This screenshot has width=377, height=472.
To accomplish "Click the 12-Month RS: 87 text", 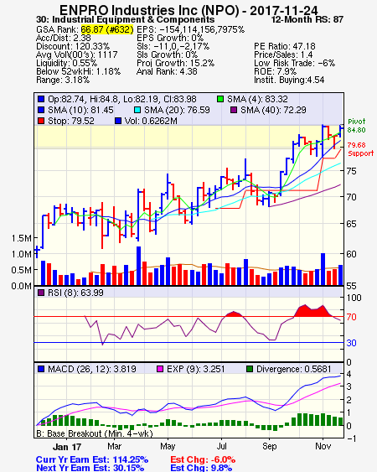I will [x=307, y=20].
